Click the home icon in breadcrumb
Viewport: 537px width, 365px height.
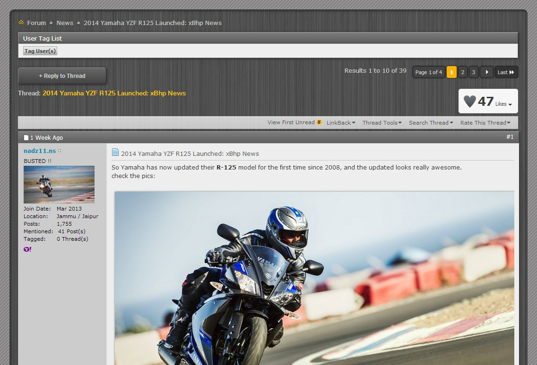pyautogui.click(x=21, y=22)
